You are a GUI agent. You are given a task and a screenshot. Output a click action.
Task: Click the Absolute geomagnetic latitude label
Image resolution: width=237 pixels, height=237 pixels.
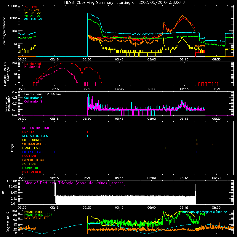tap(205, 212)
